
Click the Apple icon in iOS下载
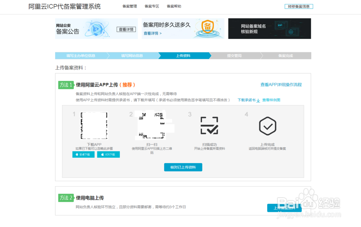click(x=103, y=154)
